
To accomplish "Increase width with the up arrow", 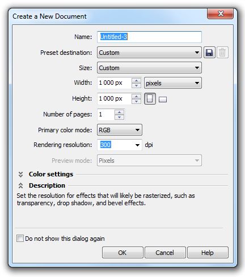I will click(x=136, y=81).
